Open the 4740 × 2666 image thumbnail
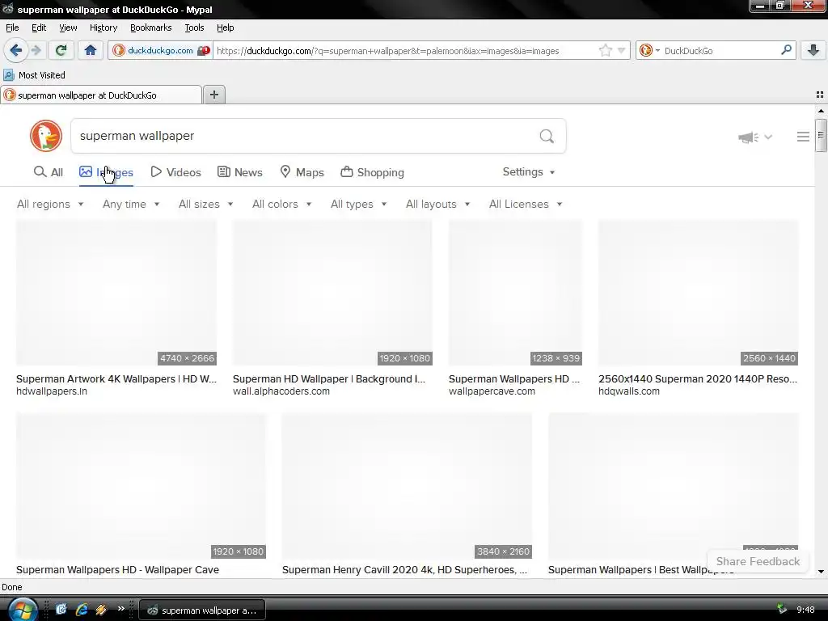 [116, 293]
